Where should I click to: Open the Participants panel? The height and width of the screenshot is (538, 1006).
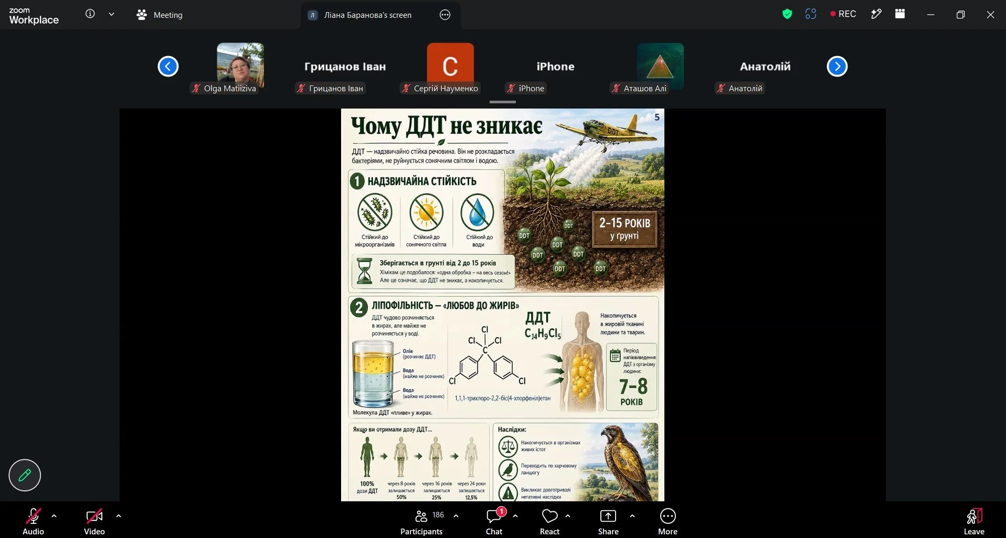click(x=421, y=522)
